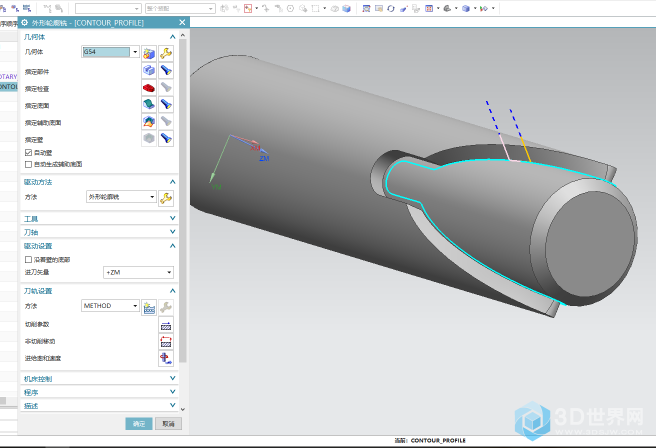This screenshot has width=656, height=448.
Task: Open 非切削移动 non-cutting moves icon
Action: coord(166,341)
